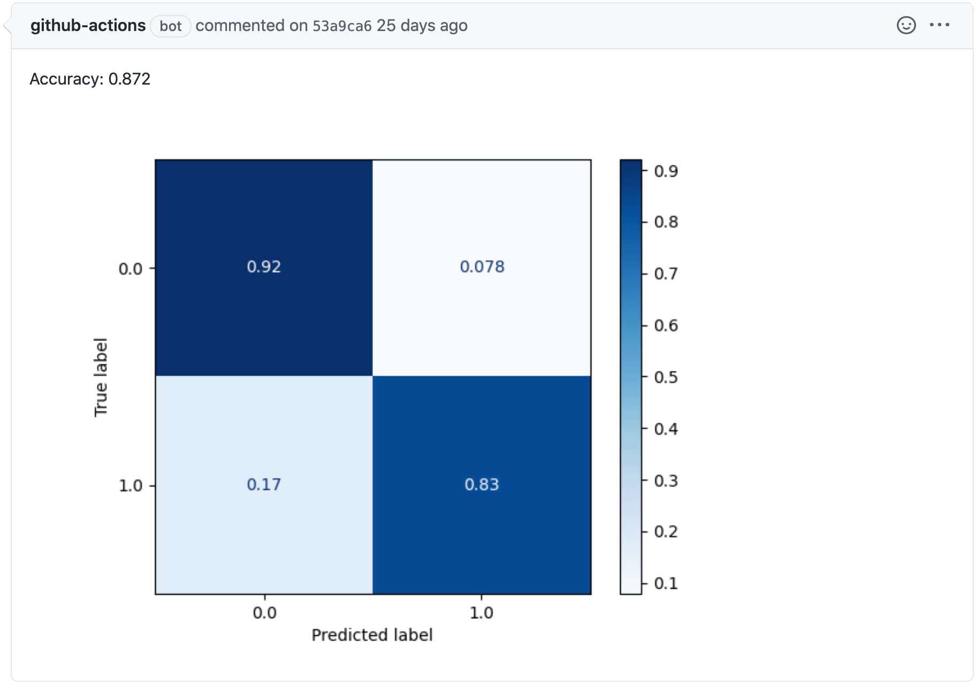The height and width of the screenshot is (684, 976).
Task: Click the 0.92 confusion matrix cell
Action: click(x=264, y=267)
